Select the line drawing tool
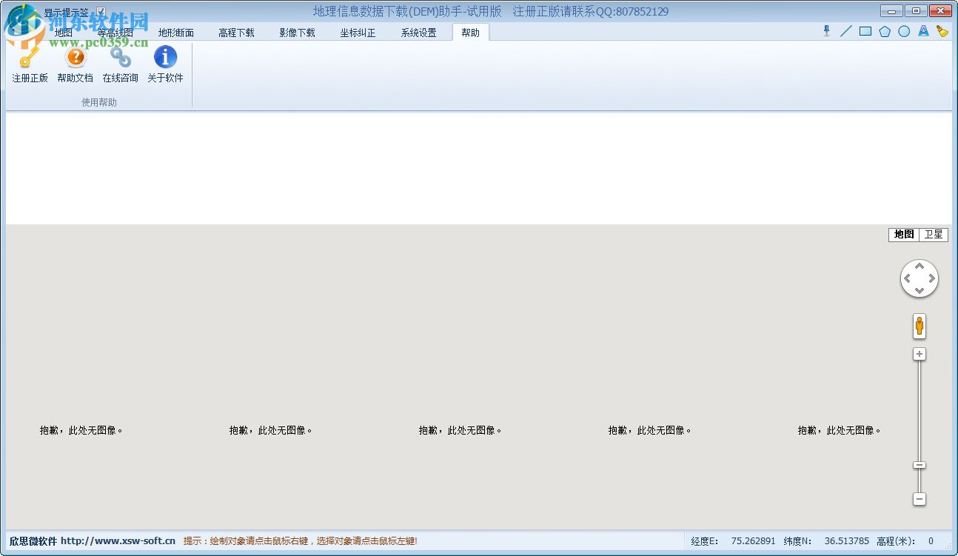 tap(846, 31)
